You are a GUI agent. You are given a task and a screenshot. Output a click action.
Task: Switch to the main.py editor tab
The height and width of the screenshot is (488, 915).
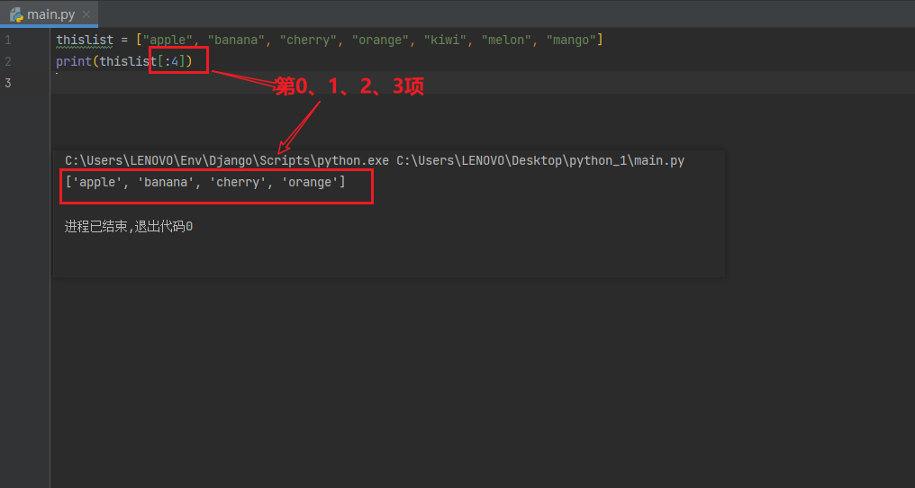49,14
